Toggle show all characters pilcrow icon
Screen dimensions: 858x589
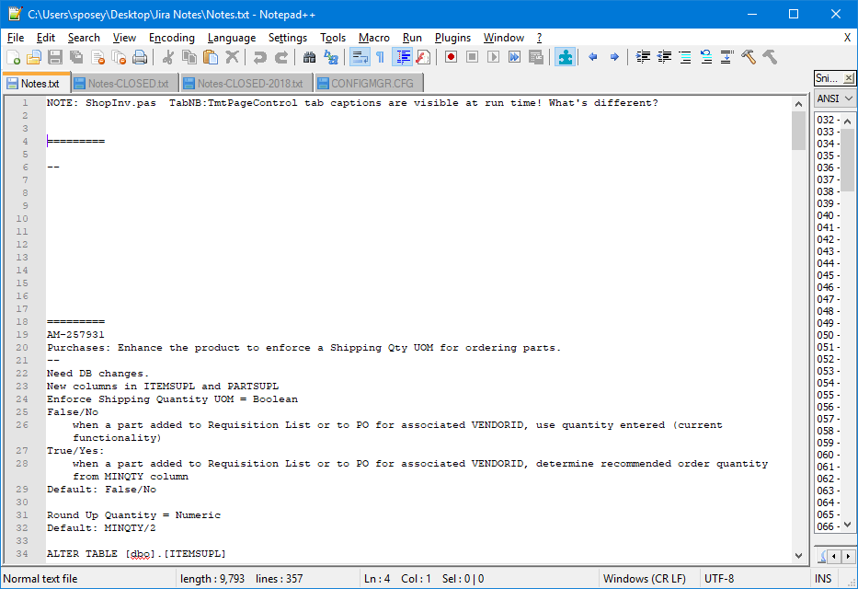coord(381,57)
